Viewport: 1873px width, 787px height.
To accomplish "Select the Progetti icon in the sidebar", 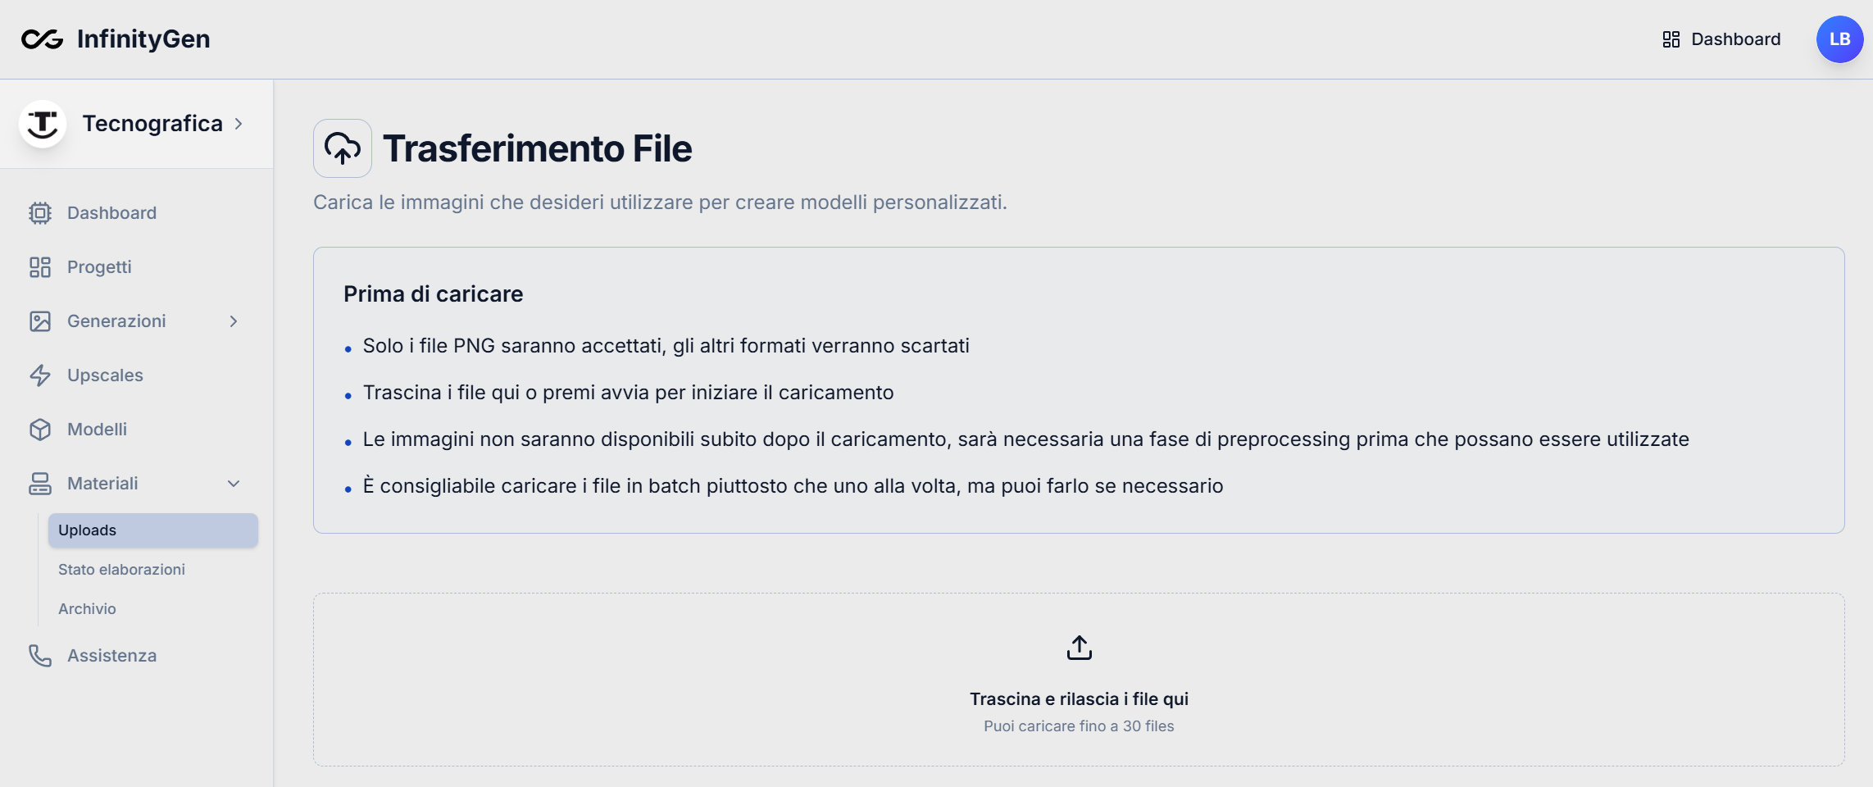I will [x=40, y=266].
